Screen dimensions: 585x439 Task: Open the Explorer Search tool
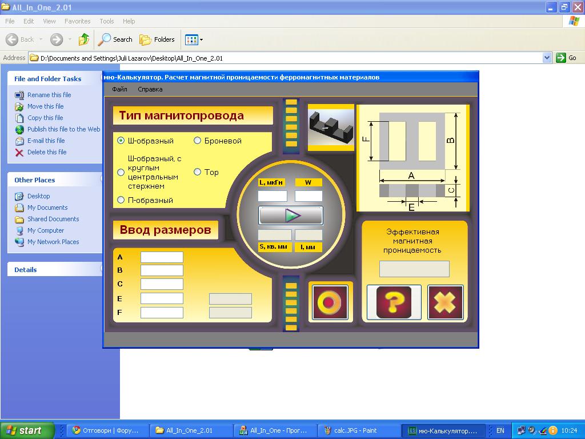(x=115, y=39)
